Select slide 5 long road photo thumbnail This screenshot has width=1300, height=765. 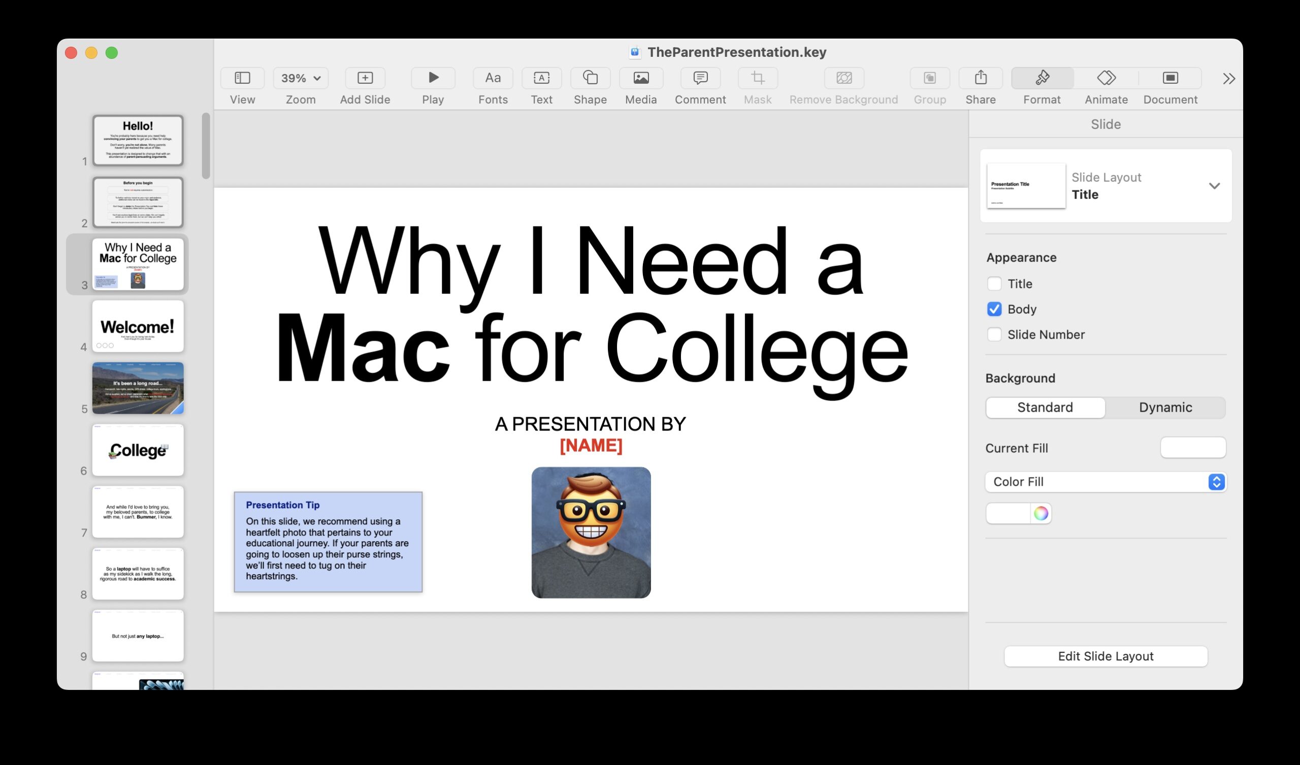click(x=138, y=388)
